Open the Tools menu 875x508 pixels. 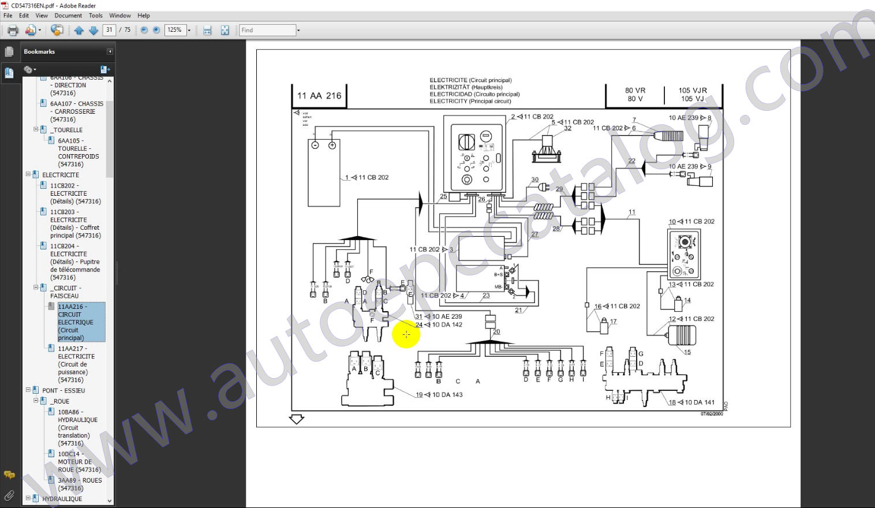95,16
